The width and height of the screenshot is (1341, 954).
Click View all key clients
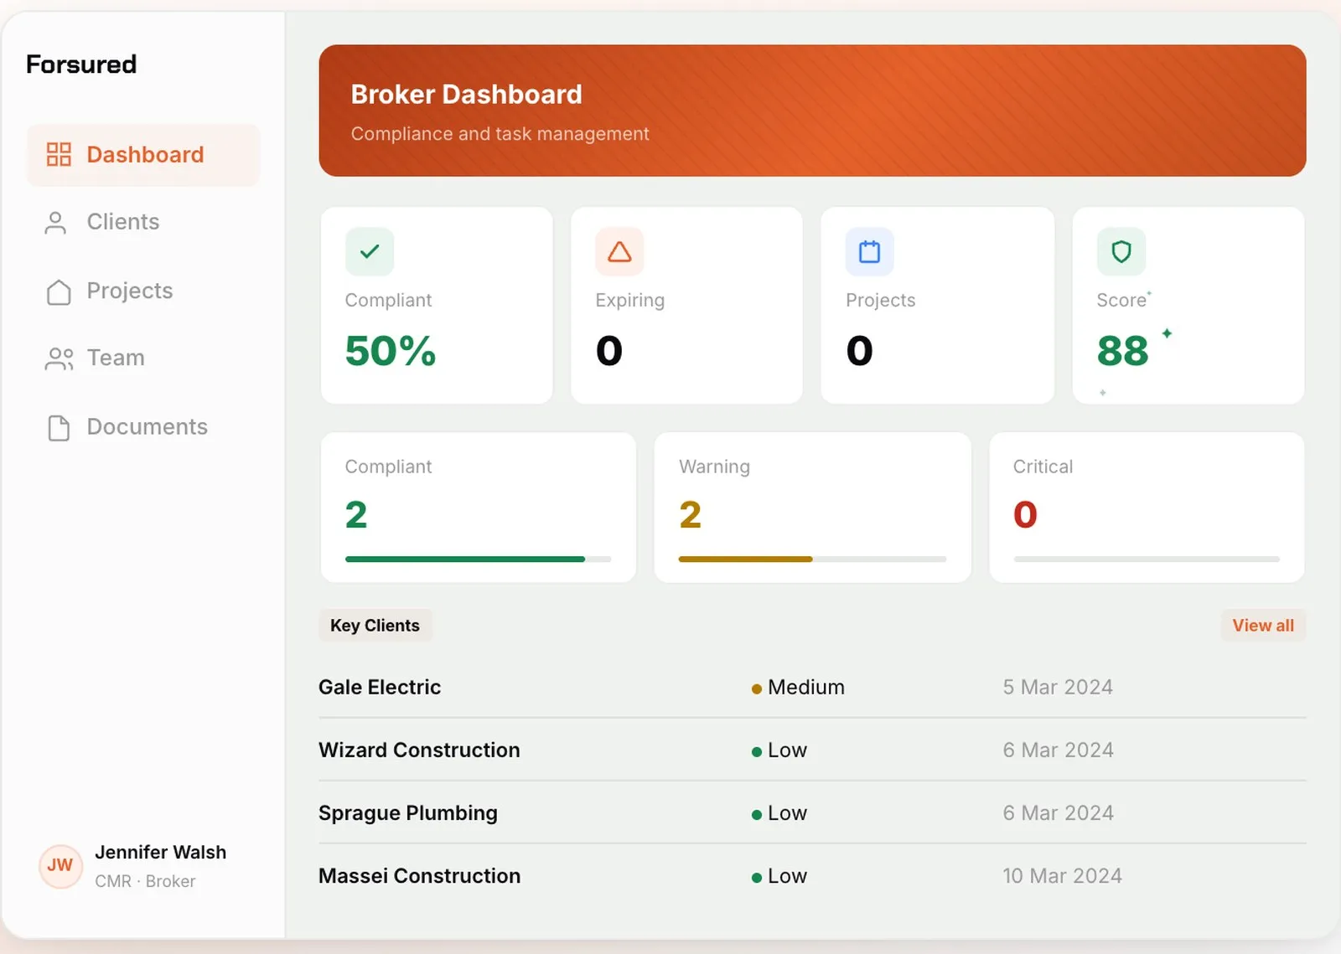click(1263, 626)
